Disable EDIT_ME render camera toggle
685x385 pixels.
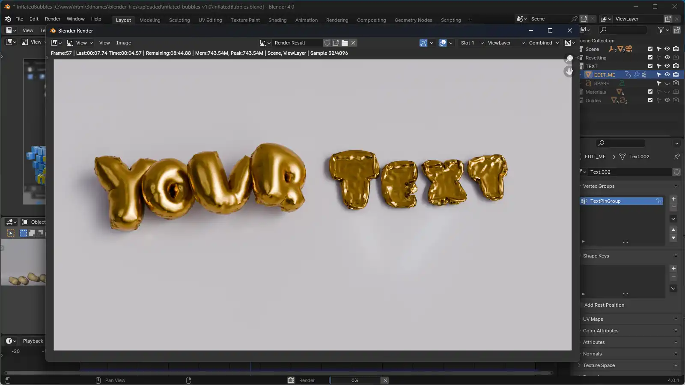point(676,74)
